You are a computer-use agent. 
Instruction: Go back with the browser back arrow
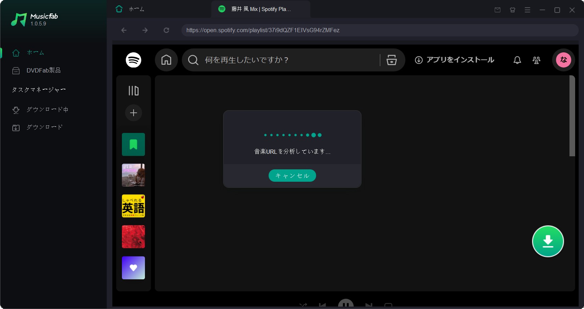click(x=124, y=30)
